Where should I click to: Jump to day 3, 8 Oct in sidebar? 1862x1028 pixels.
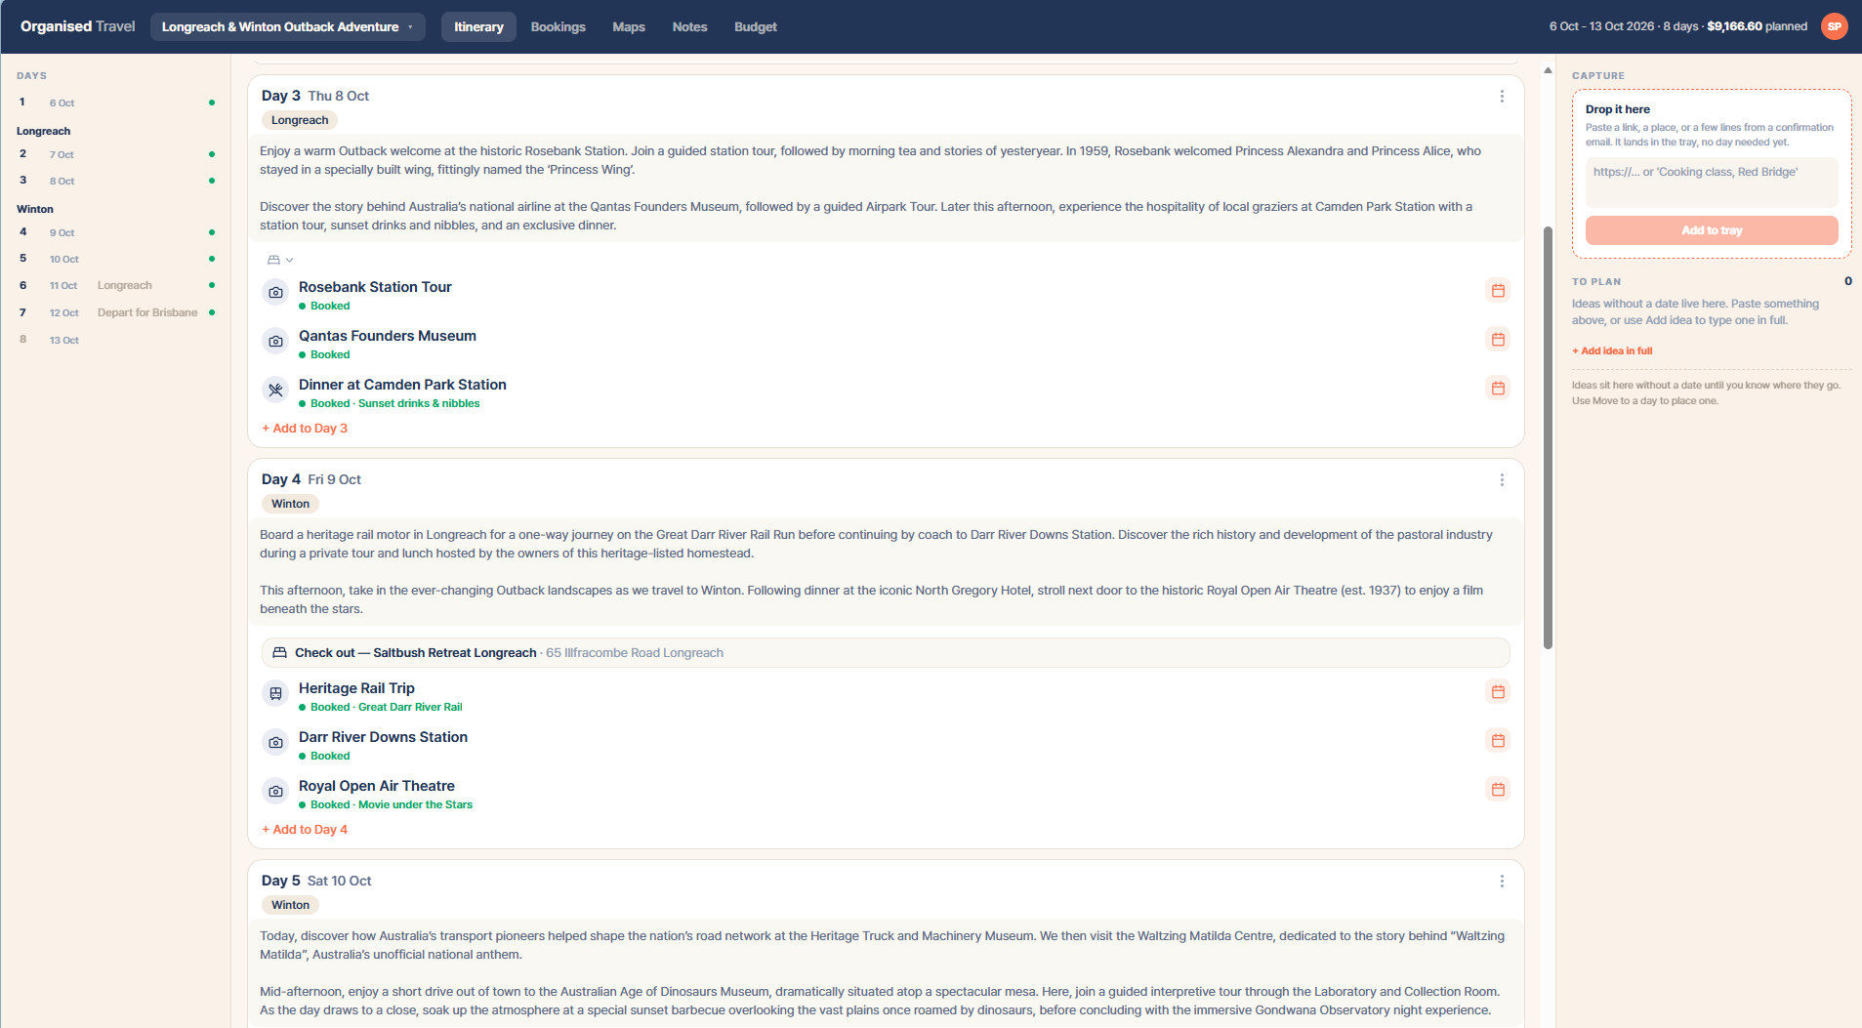coord(115,181)
